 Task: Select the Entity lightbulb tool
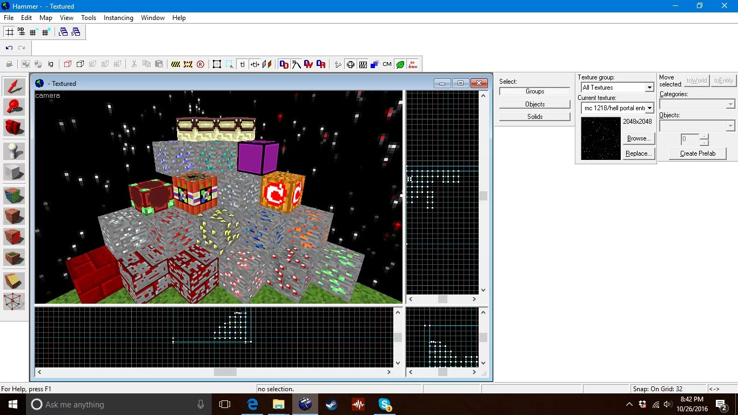14,151
